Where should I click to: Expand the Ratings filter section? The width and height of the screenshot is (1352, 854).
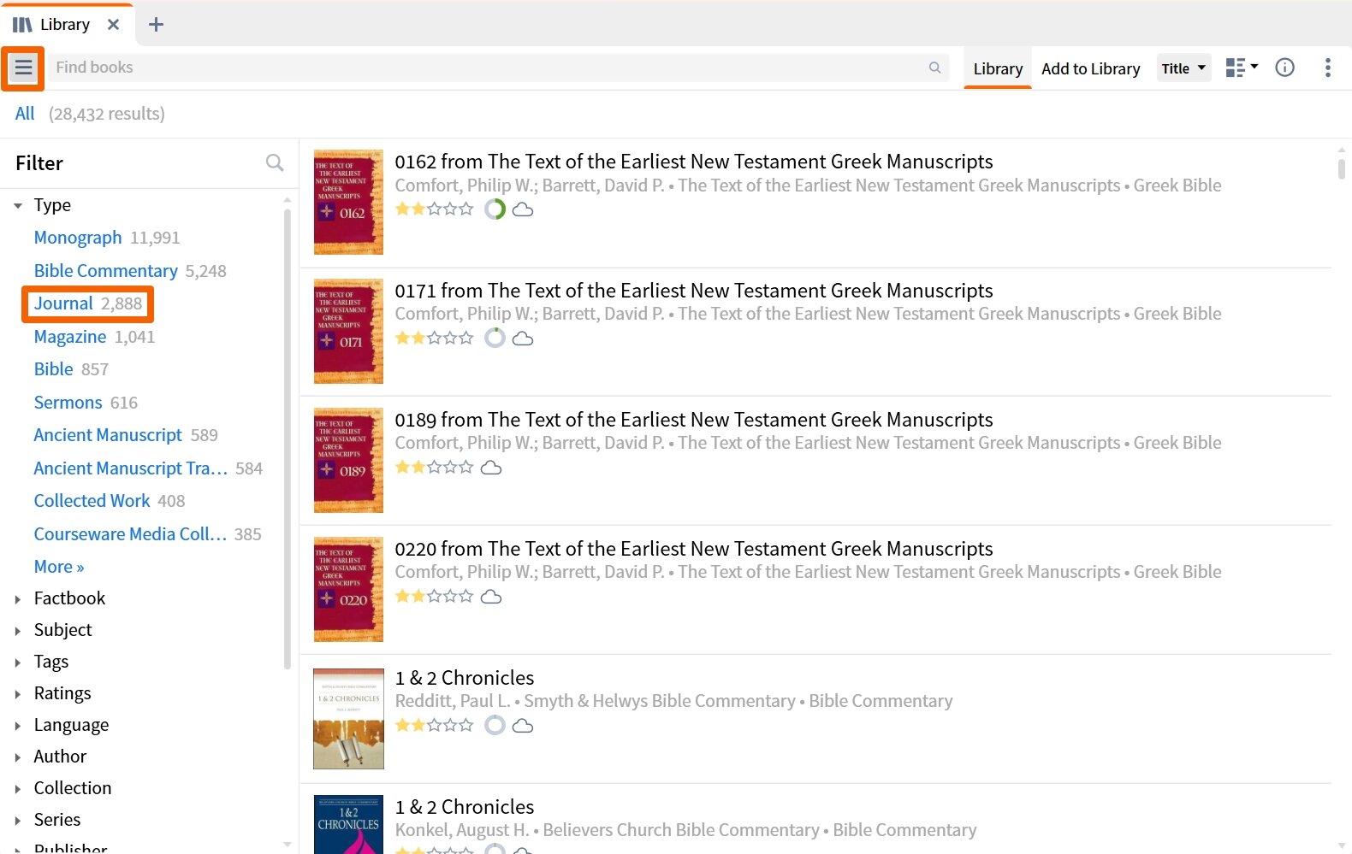(x=18, y=694)
